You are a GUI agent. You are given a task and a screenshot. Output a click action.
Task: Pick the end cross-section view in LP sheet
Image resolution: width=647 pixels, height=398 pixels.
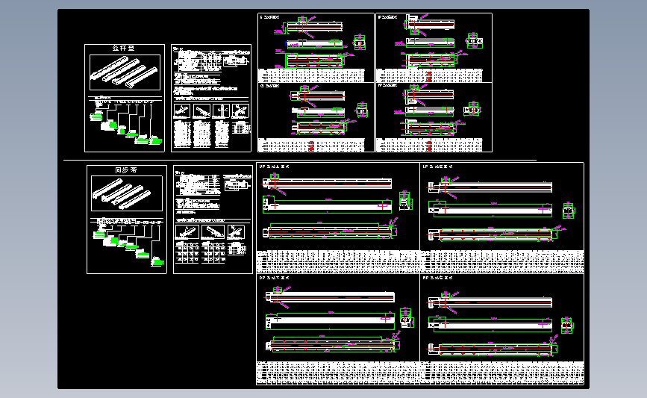click(x=569, y=211)
